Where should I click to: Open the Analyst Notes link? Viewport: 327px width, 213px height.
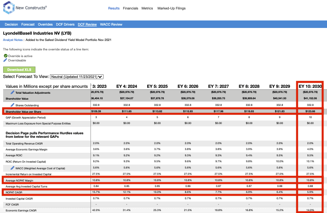[13, 40]
